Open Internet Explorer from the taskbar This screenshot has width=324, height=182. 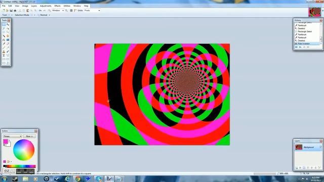click(x=67, y=178)
